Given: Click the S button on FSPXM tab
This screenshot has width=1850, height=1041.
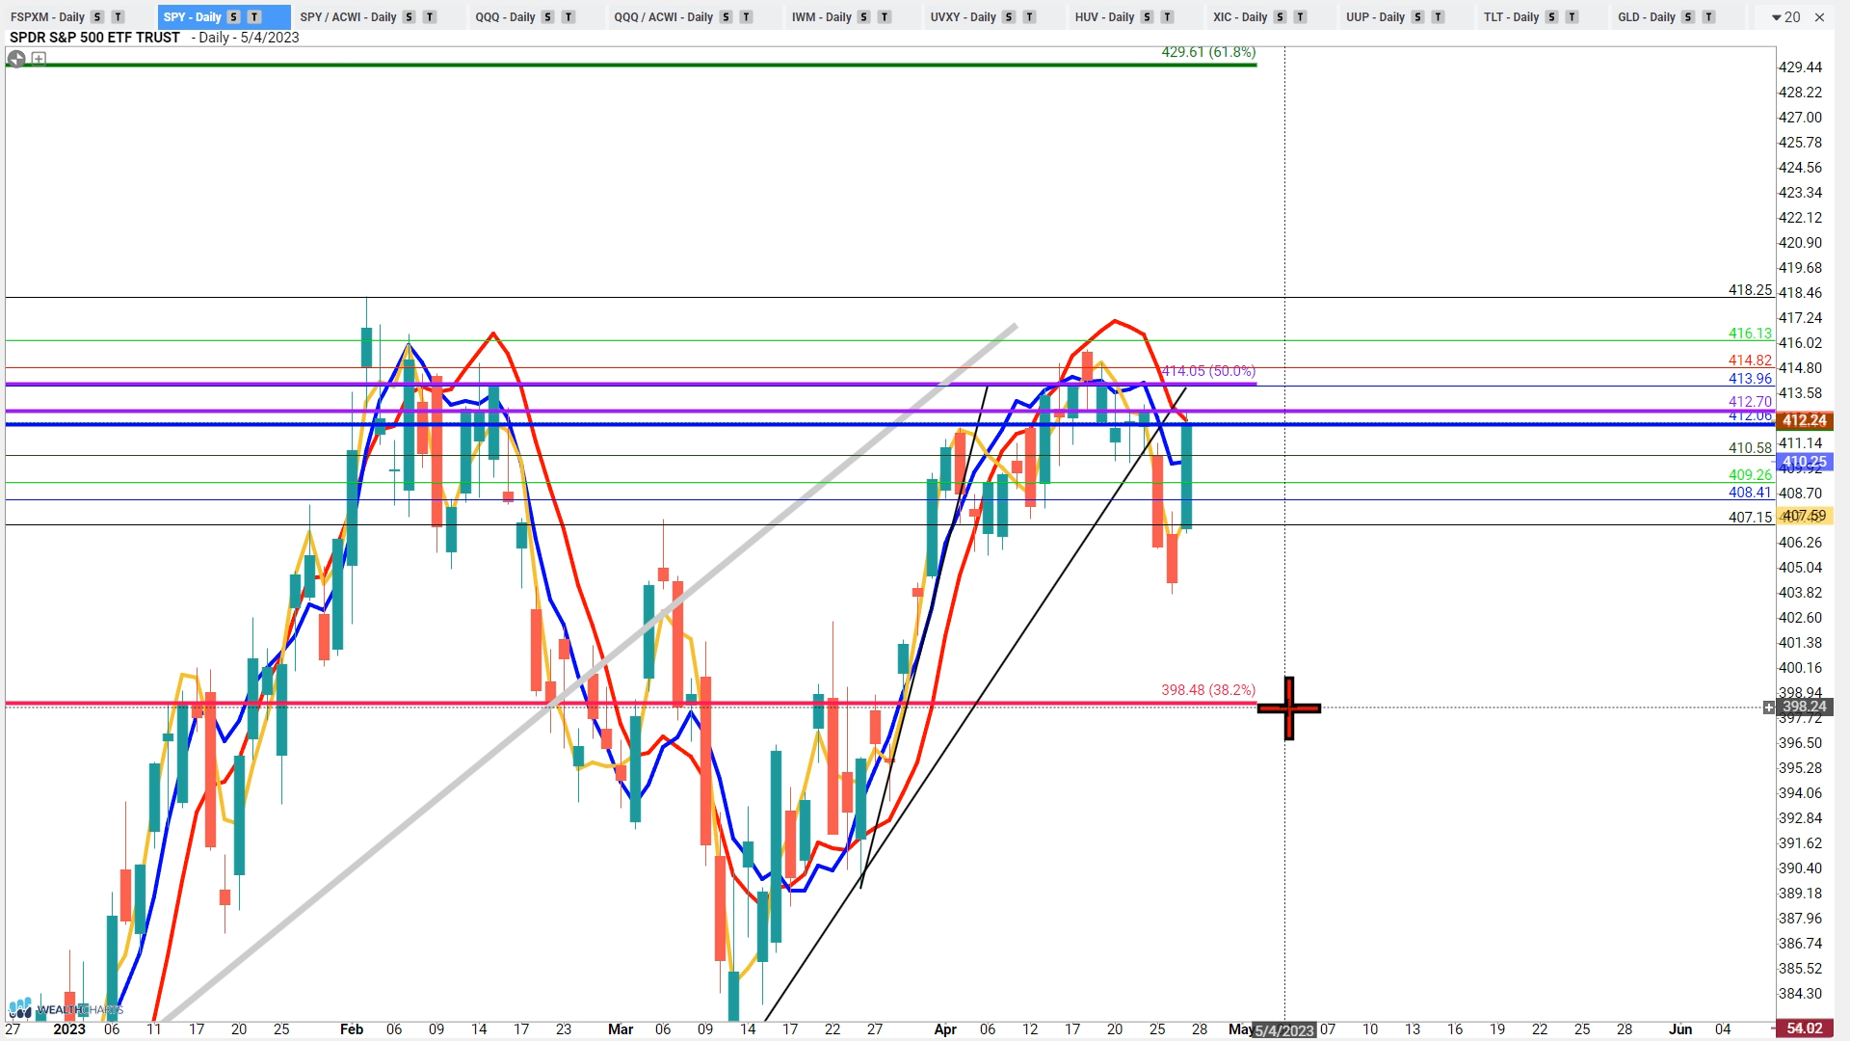Looking at the screenshot, I should [97, 17].
